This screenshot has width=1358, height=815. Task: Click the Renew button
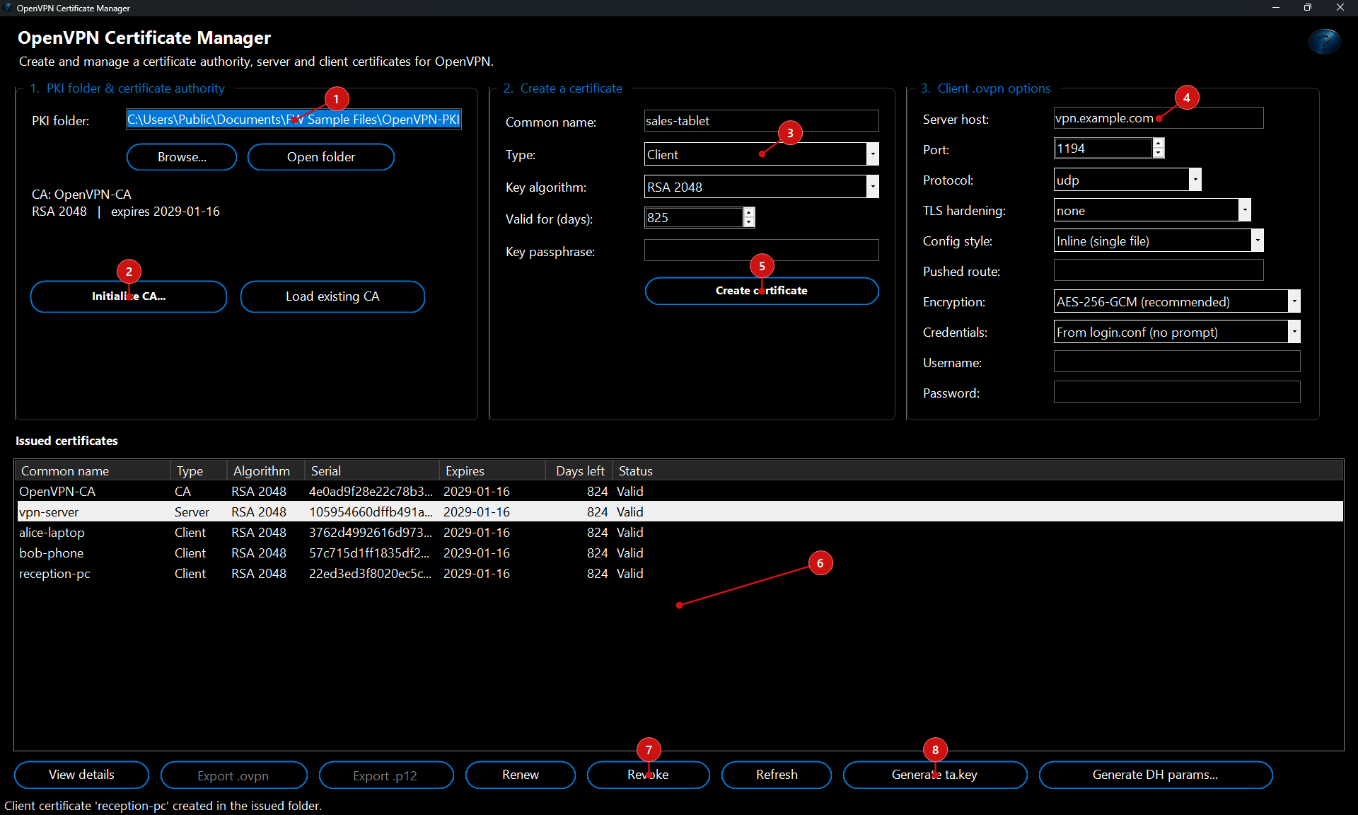(520, 775)
